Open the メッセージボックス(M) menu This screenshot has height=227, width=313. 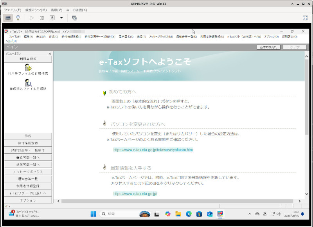pos(161,37)
